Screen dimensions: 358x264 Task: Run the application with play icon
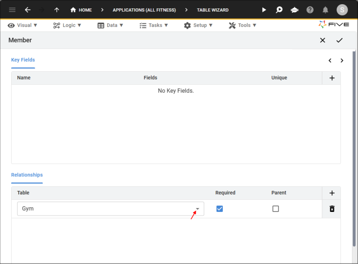pyautogui.click(x=264, y=10)
